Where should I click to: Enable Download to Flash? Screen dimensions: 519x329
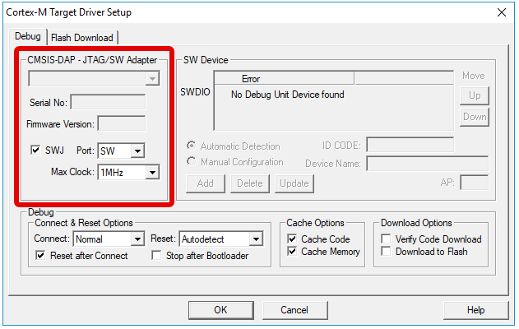tap(387, 252)
